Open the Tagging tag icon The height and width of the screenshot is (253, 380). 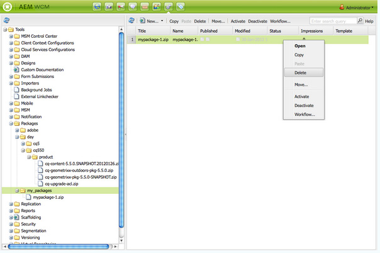tap(181, 6)
